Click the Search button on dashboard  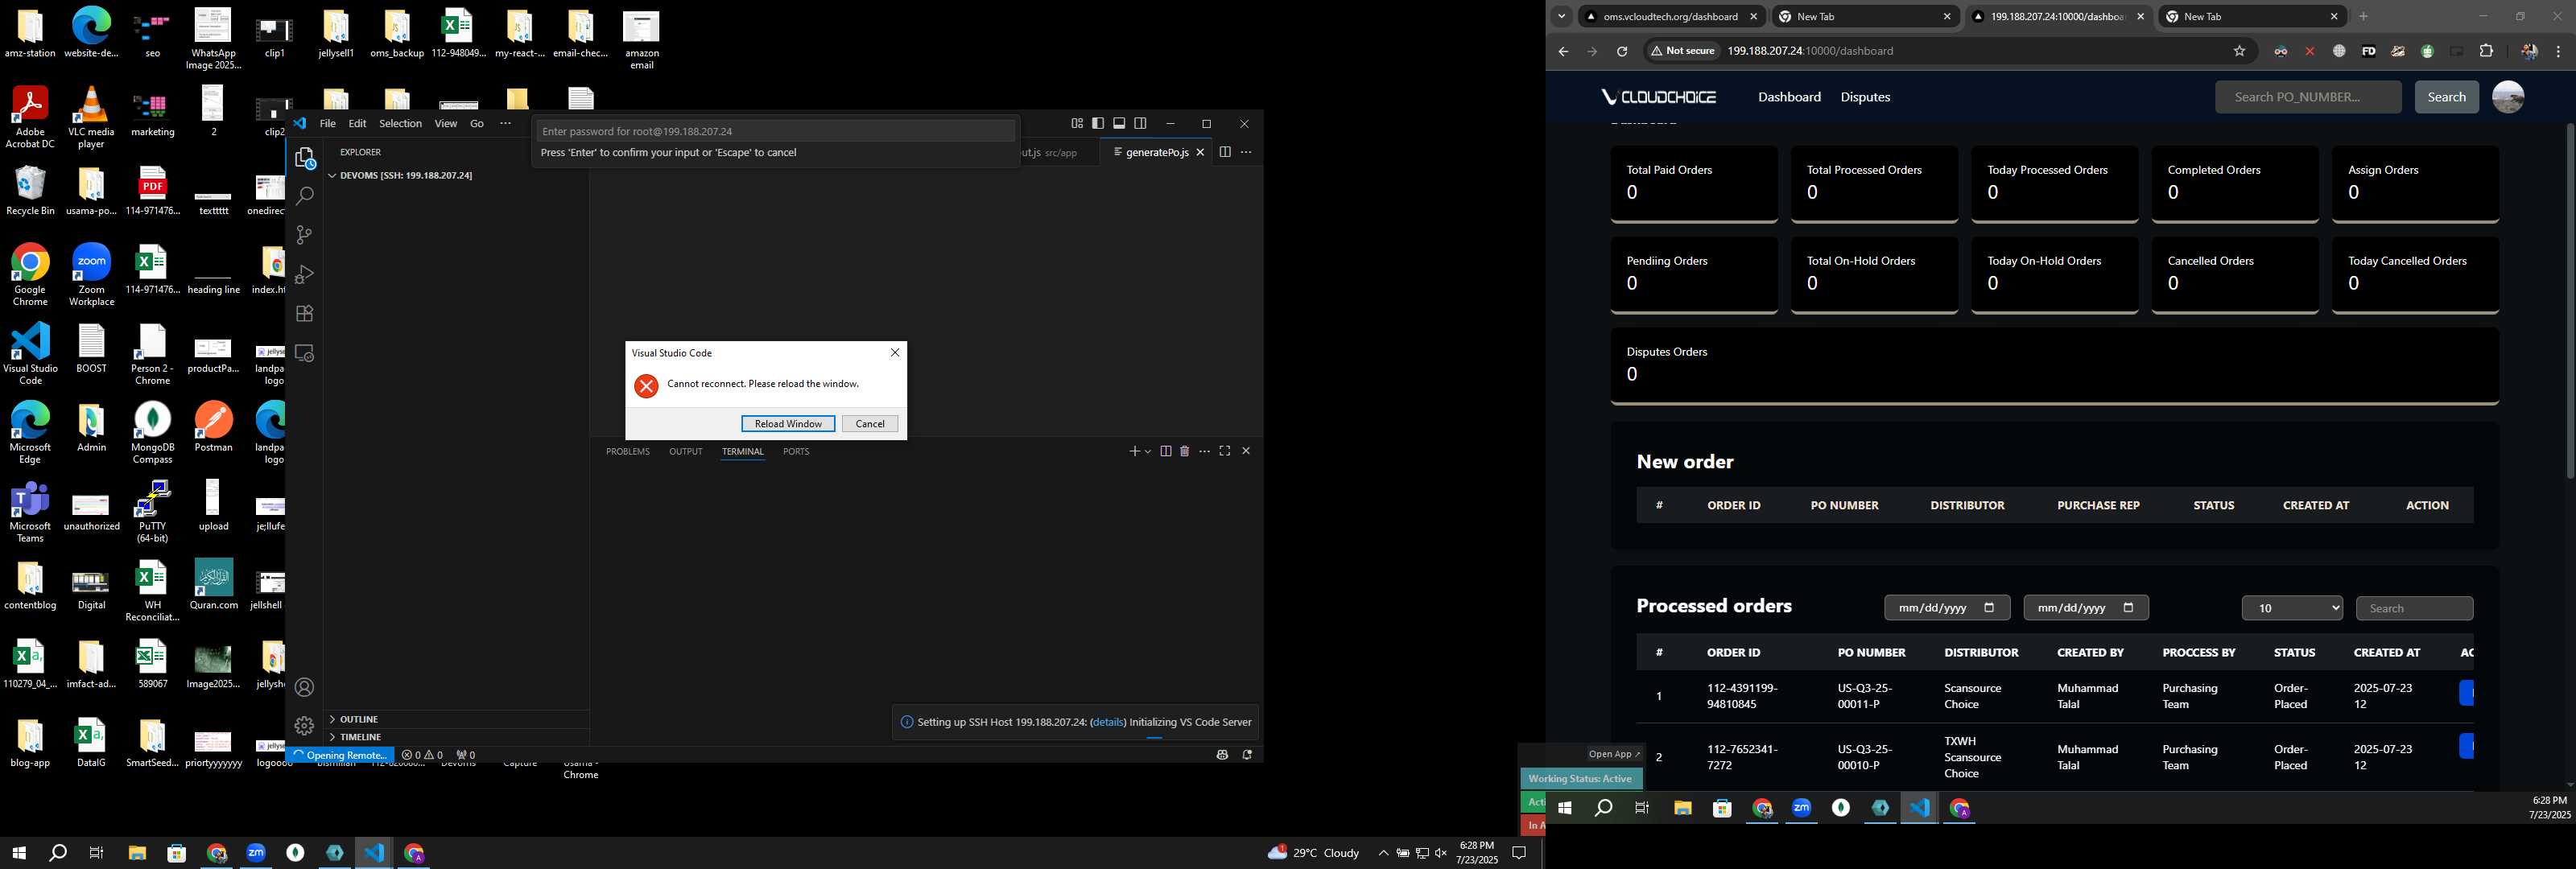click(2446, 97)
